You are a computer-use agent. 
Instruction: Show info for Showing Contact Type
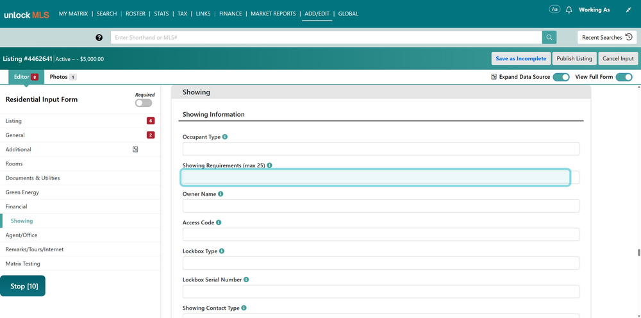pos(244,308)
